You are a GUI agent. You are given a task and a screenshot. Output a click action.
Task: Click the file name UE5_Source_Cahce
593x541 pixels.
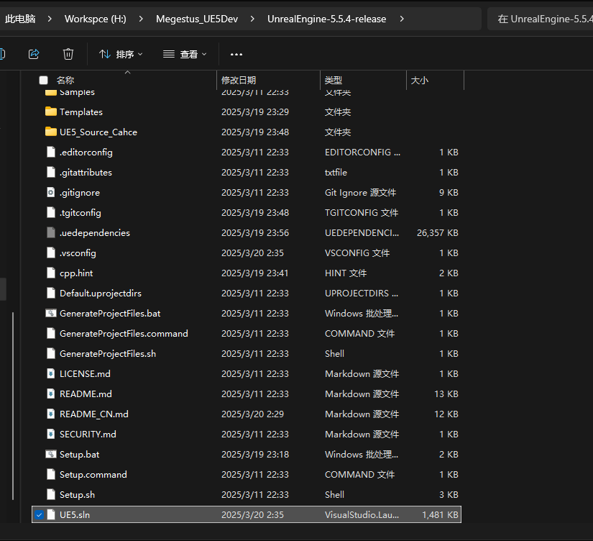(x=98, y=132)
